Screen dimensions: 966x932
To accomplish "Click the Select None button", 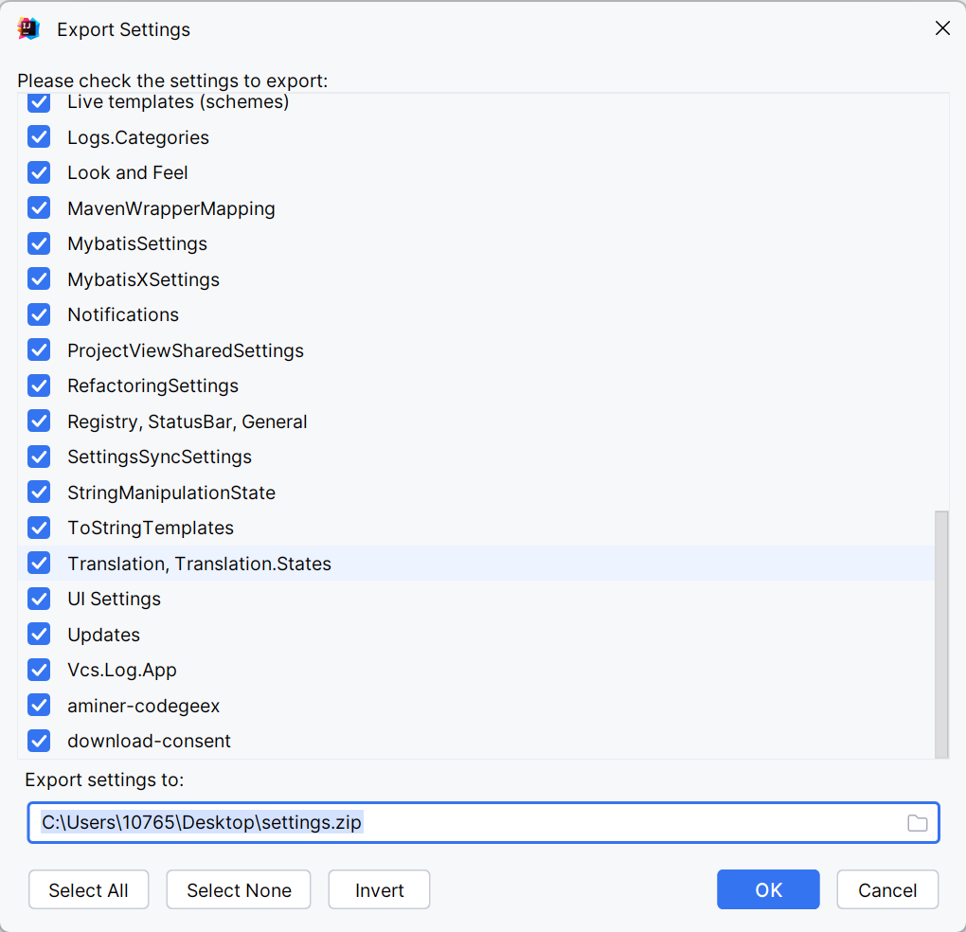I will pos(239,890).
